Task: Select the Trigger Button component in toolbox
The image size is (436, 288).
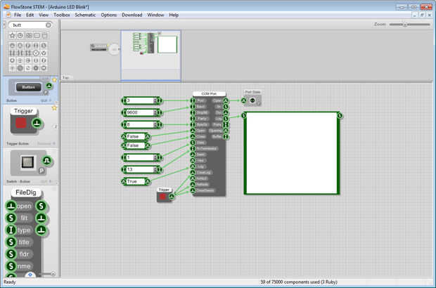Action: click(30, 126)
